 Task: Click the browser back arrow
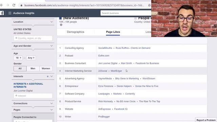click(1, 5)
